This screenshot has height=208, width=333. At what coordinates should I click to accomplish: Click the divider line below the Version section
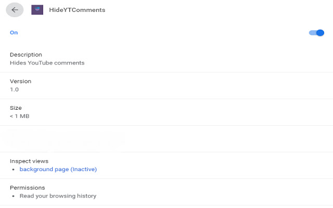(166, 99)
